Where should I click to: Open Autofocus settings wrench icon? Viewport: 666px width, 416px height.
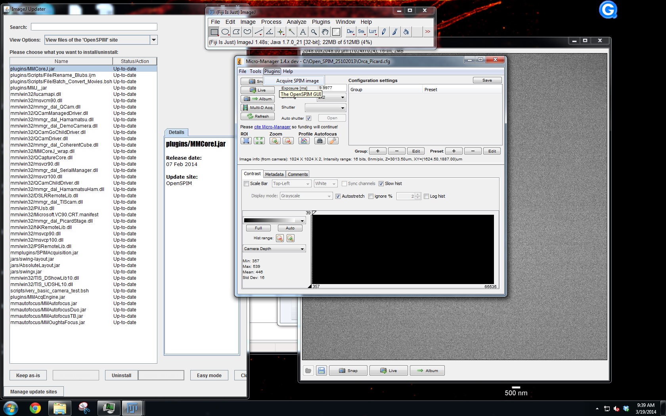click(x=333, y=141)
